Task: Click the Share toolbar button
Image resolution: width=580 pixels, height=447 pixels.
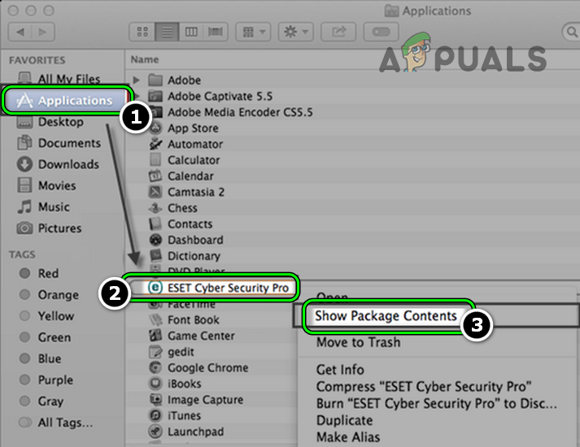Action: 338,33
